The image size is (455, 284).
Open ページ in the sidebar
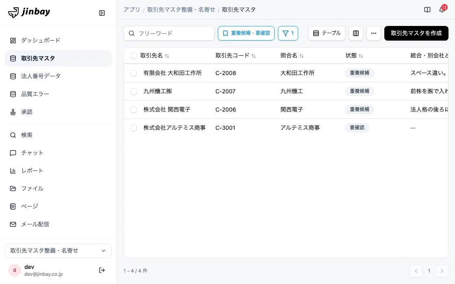click(x=58, y=207)
